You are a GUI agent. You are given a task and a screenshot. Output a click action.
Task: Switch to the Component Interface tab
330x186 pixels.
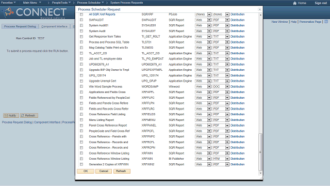[54, 26]
